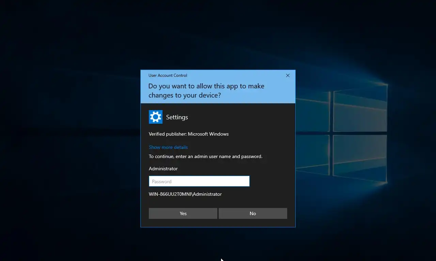Select the Administrator account label

[x=163, y=169]
